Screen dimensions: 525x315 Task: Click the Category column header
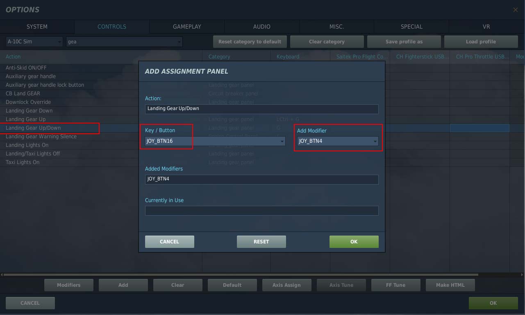(236, 57)
